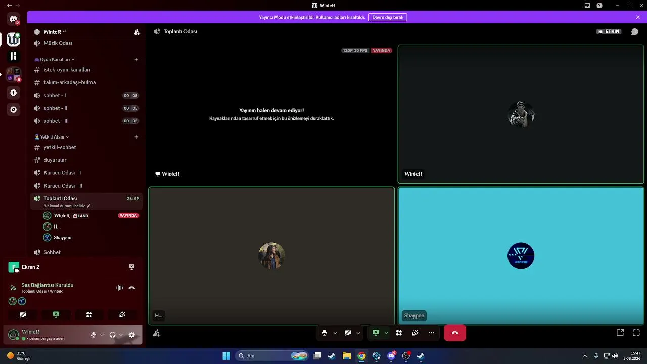Open the istek-oyun-kanalları text channel
647x364 pixels.
[x=86, y=70]
